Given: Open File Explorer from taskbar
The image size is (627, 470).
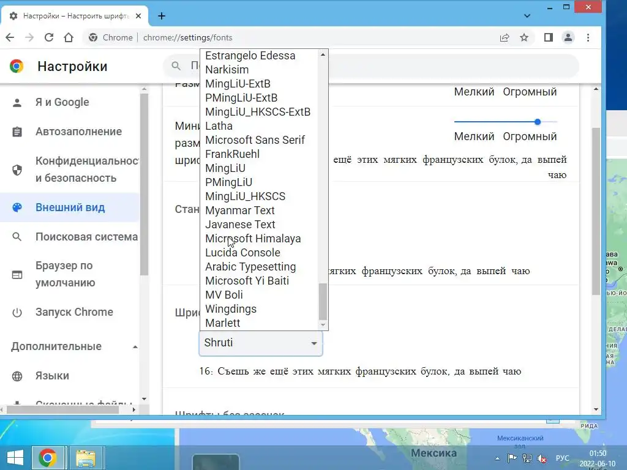Looking at the screenshot, I should click(86, 458).
